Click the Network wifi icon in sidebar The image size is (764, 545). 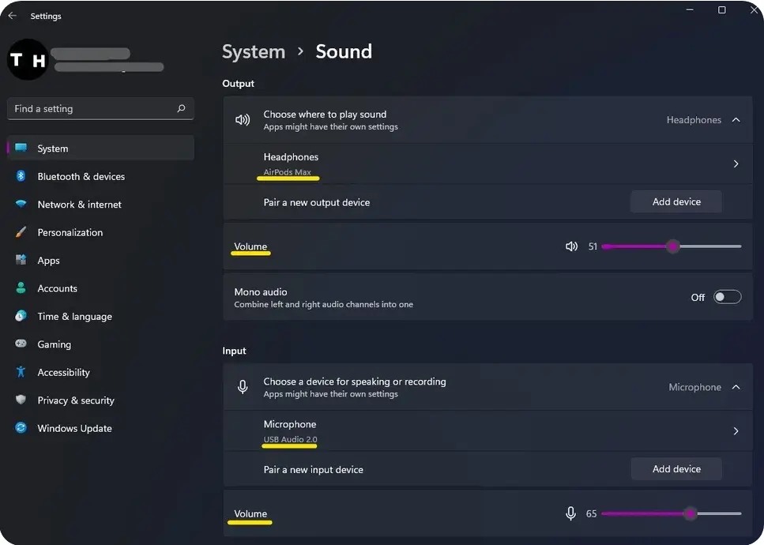(21, 204)
